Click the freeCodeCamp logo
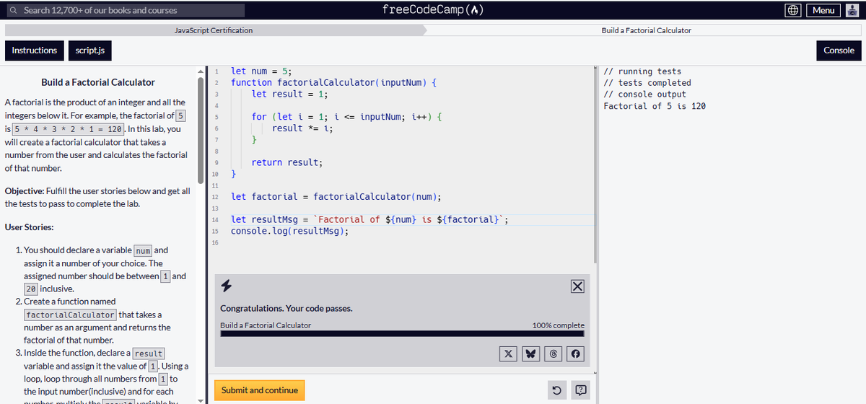 pos(432,9)
